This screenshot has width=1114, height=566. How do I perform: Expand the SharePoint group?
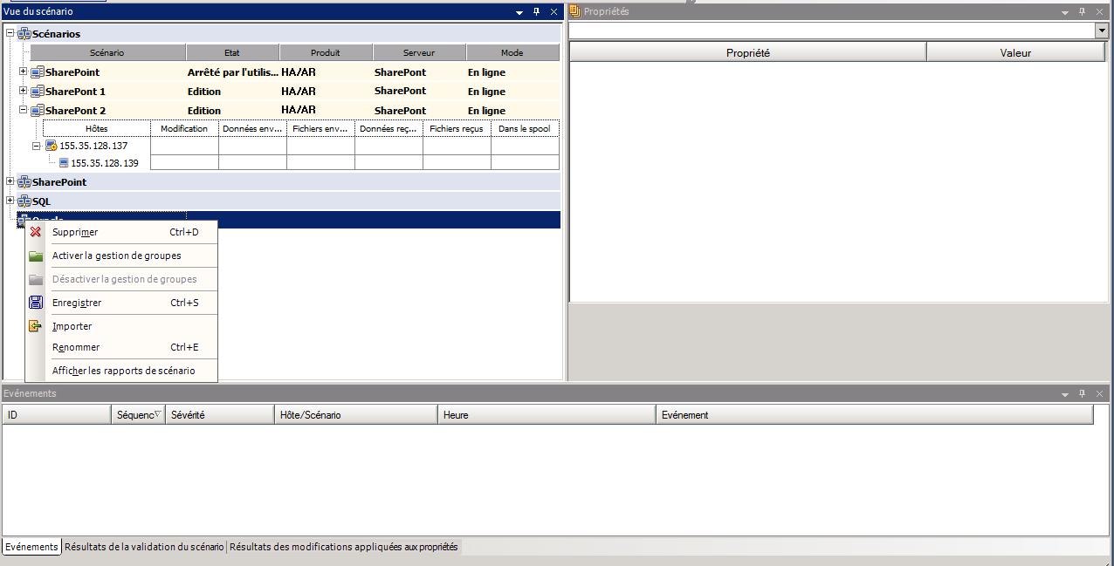tap(10, 182)
